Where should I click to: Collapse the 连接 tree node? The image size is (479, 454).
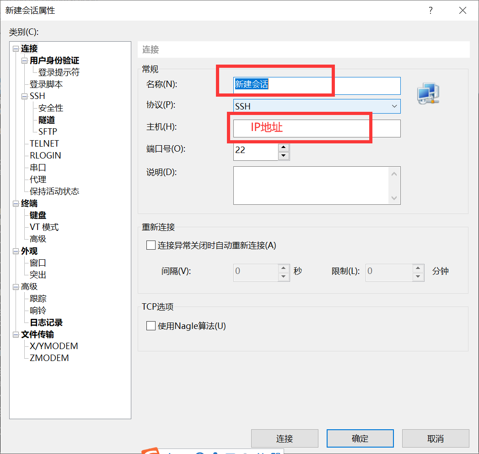16,49
